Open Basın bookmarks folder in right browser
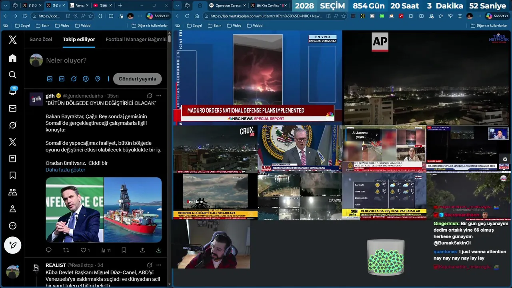Image resolution: width=512 pixels, height=288 pixels. [214, 25]
